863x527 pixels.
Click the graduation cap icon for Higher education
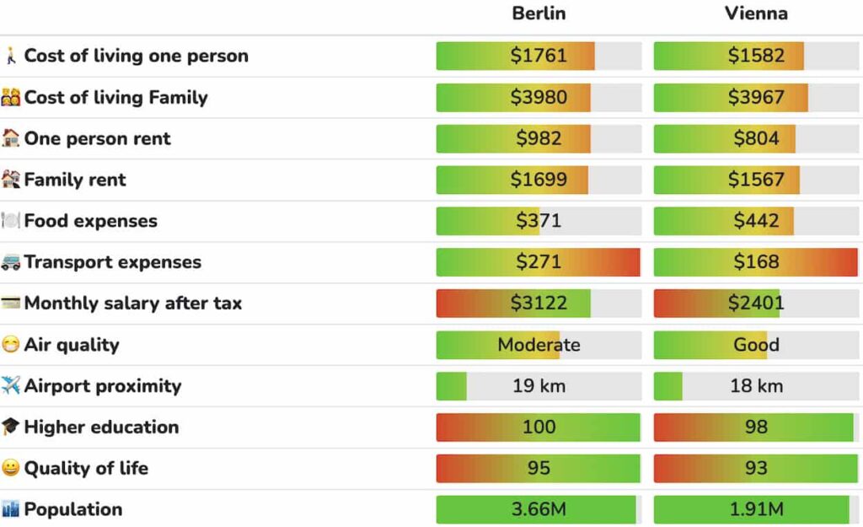[x=11, y=428]
